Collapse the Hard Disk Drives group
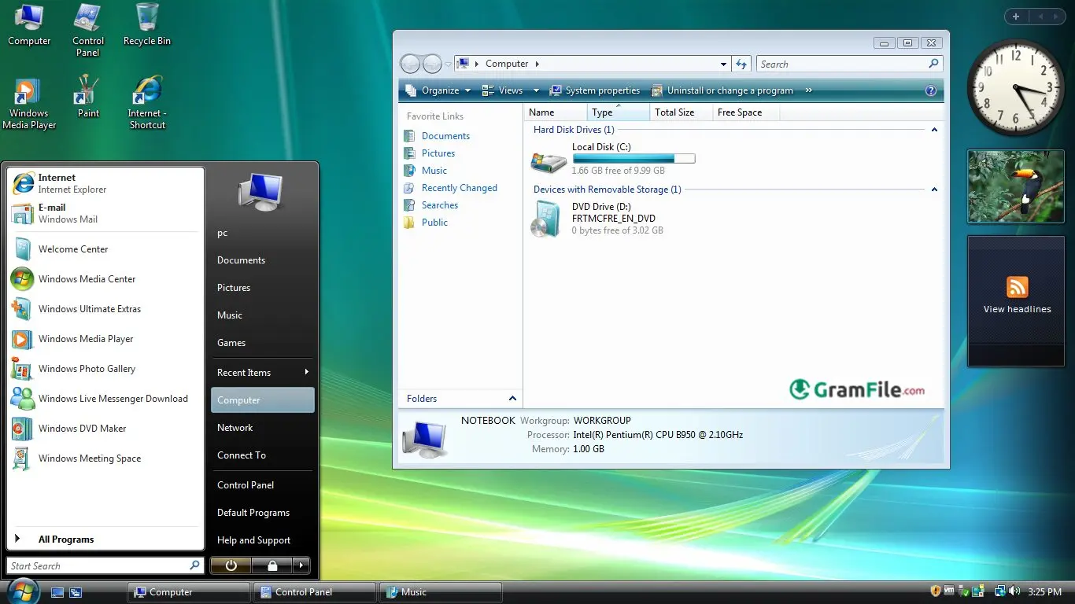The height and width of the screenshot is (604, 1075). click(934, 130)
